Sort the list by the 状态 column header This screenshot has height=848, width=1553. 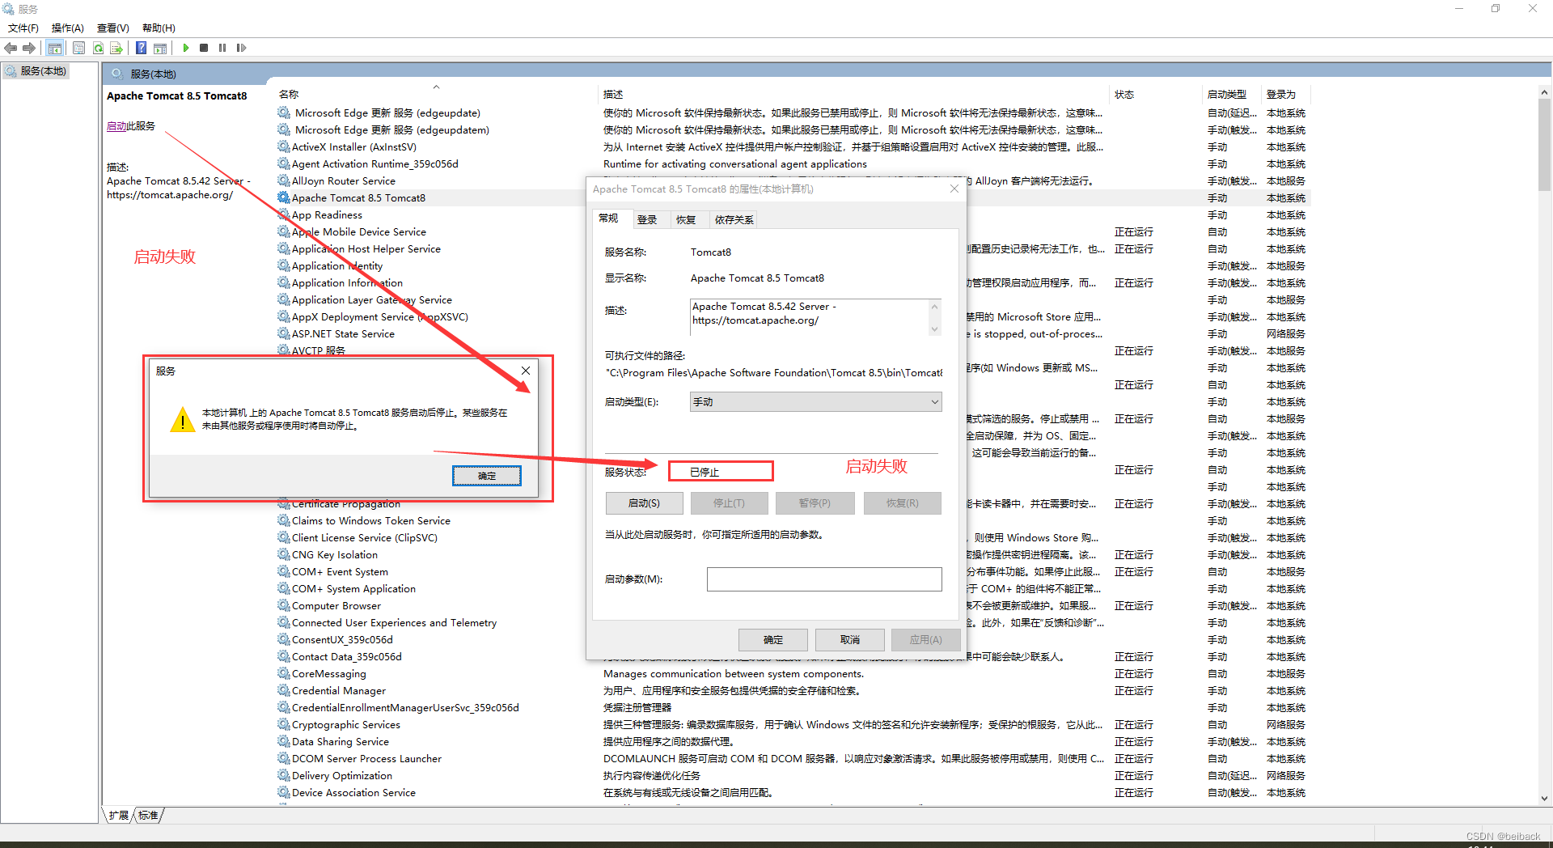pyautogui.click(x=1157, y=94)
